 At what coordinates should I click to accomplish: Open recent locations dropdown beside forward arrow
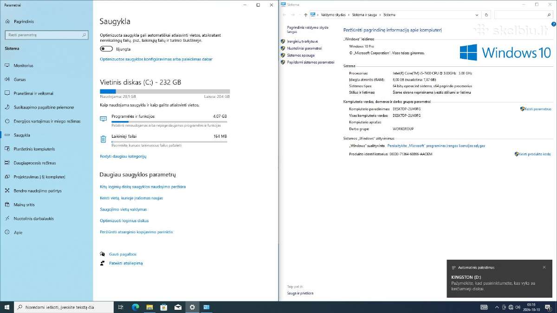click(x=299, y=15)
